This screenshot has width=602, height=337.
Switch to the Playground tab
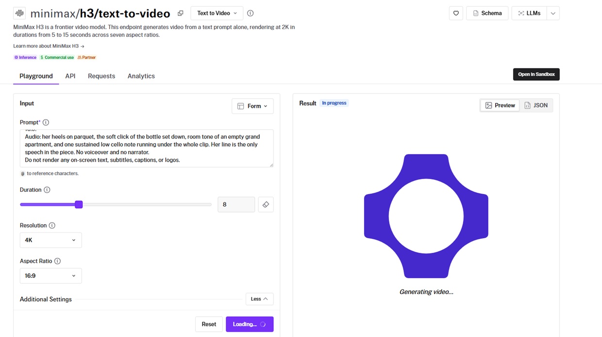tap(36, 76)
